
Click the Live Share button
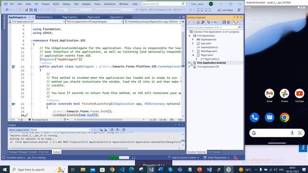click(x=225, y=10)
